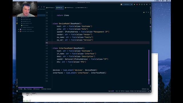Open the Terminal tool window
Viewport: 183px width, 103px height.
click(x=37, y=89)
